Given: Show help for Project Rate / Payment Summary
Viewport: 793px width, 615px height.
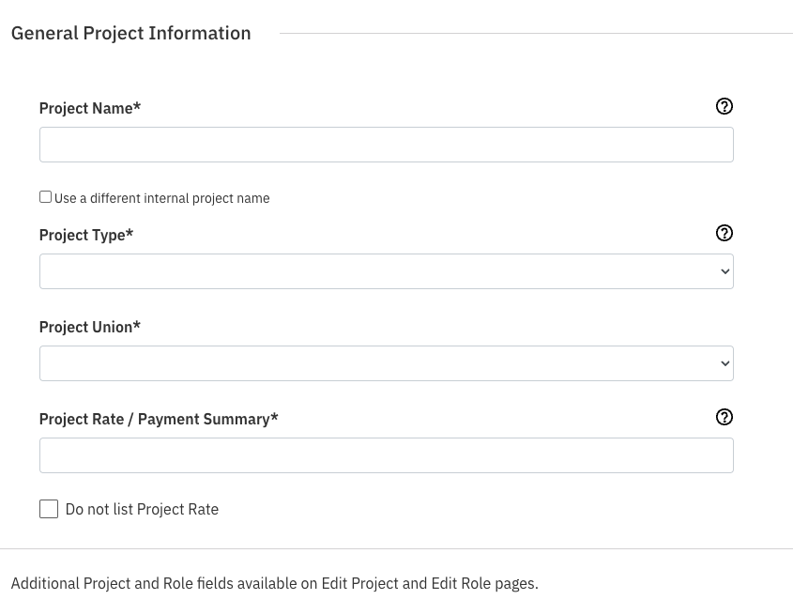Looking at the screenshot, I should click(x=724, y=417).
